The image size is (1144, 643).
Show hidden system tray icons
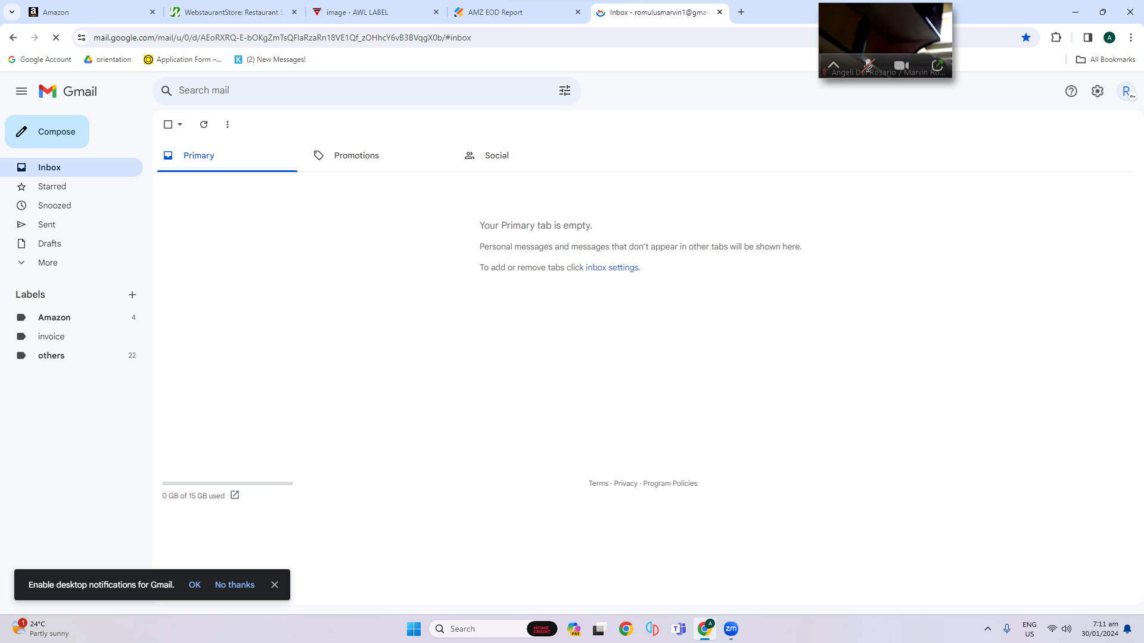988,629
